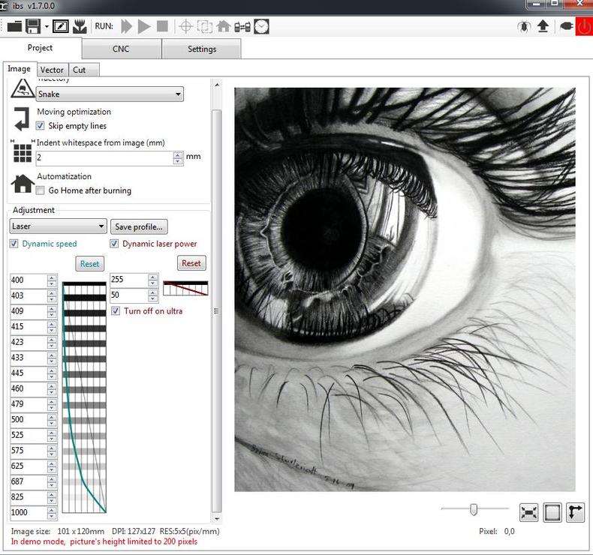Open the dropdown arrow beside save icon
Image resolution: width=593 pixels, height=555 pixels.
coord(47,27)
